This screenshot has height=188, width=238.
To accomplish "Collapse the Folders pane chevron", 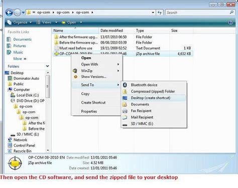I will click(x=48, y=66).
